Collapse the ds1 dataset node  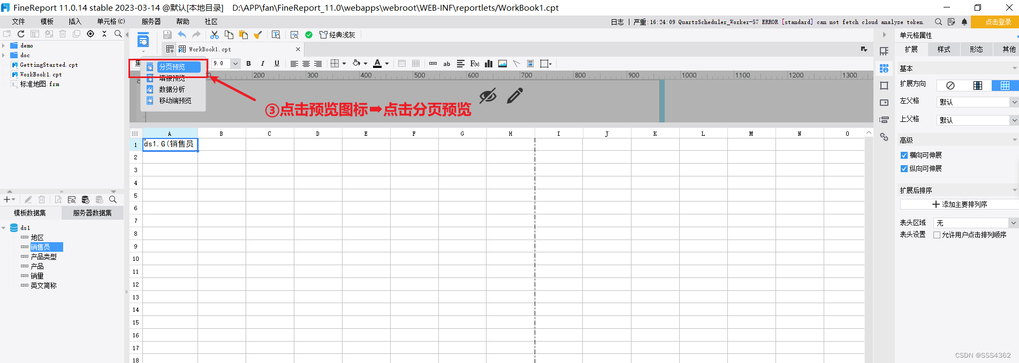pyautogui.click(x=4, y=228)
